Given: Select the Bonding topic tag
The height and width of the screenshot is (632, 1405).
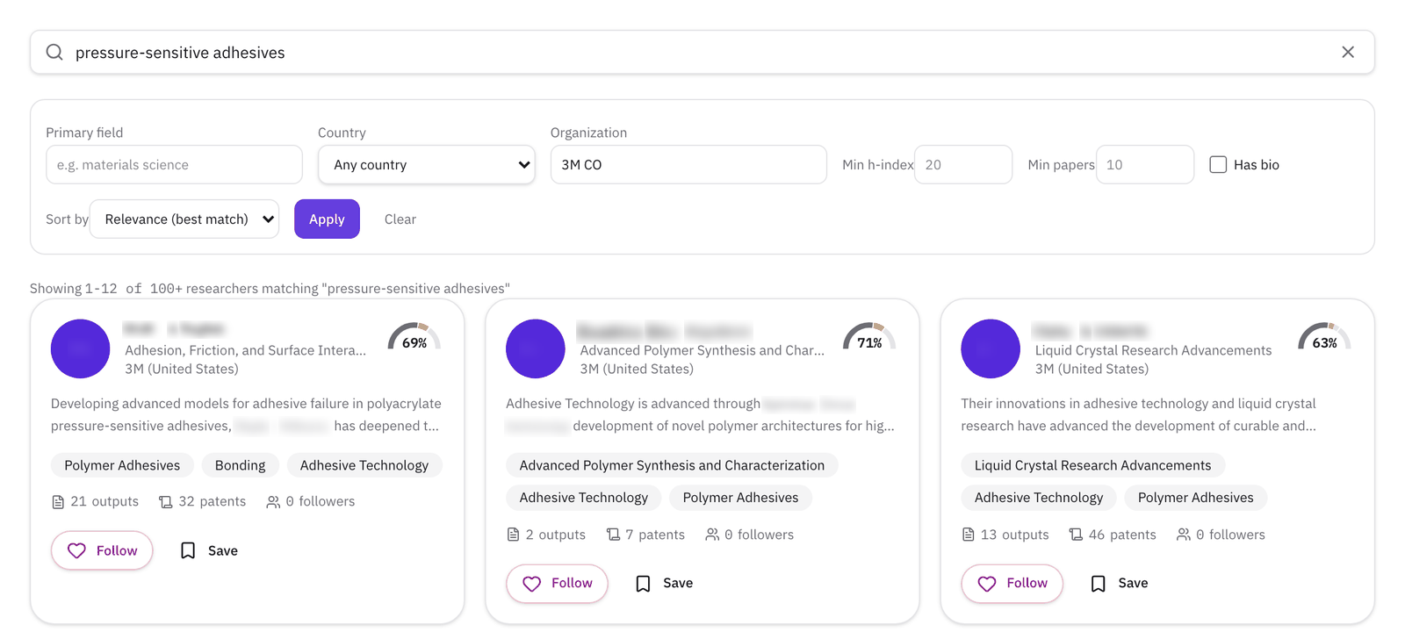Looking at the screenshot, I should (240, 465).
